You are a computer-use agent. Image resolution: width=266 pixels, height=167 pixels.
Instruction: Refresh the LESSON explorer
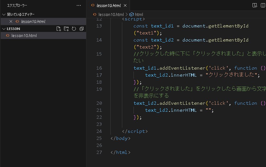(74, 29)
